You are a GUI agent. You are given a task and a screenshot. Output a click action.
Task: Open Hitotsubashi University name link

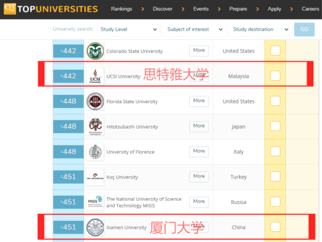pos(132,127)
